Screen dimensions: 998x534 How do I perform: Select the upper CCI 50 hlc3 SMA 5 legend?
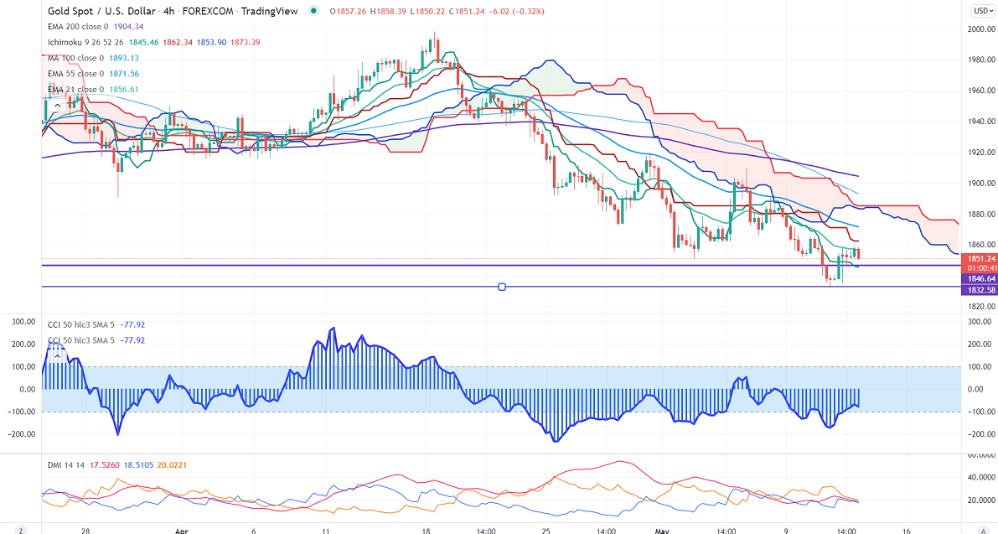click(80, 324)
